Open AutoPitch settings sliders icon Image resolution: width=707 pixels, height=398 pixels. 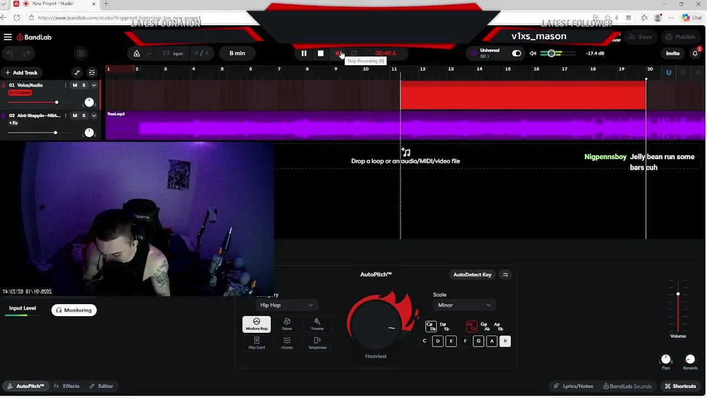pos(505,275)
